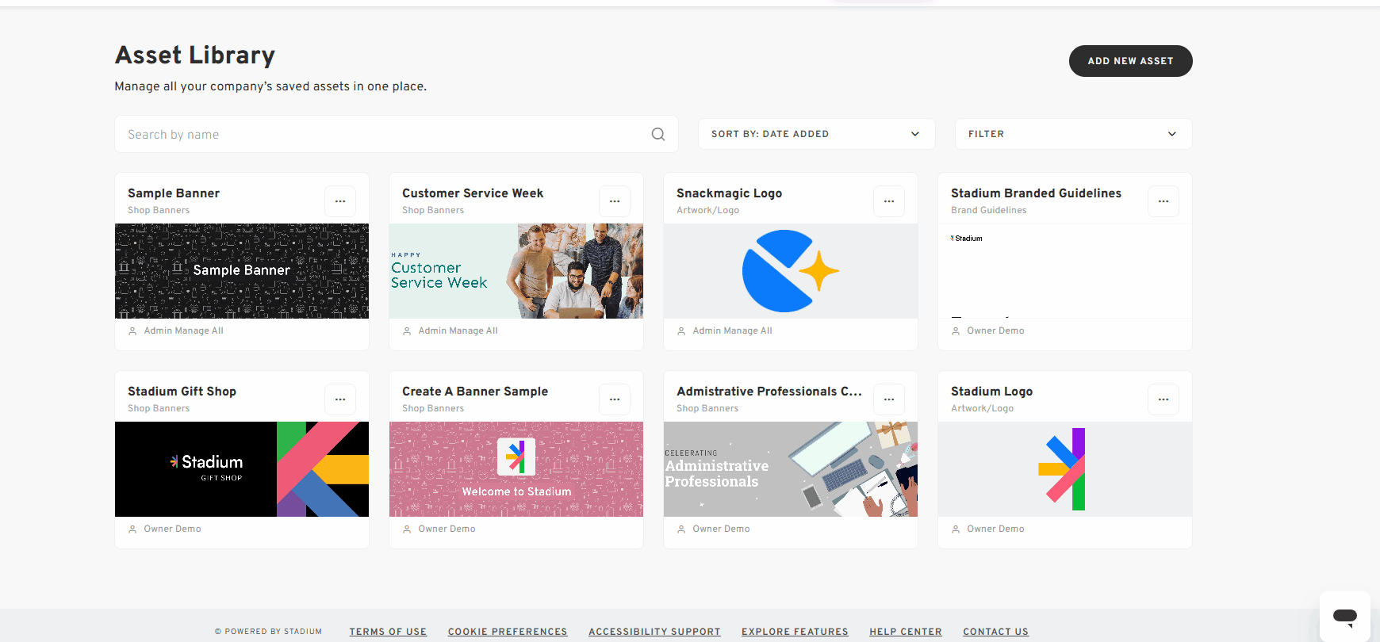Click Artwork/Logo label under Snackmagic Logo
This screenshot has height=642, width=1380.
tap(707, 210)
